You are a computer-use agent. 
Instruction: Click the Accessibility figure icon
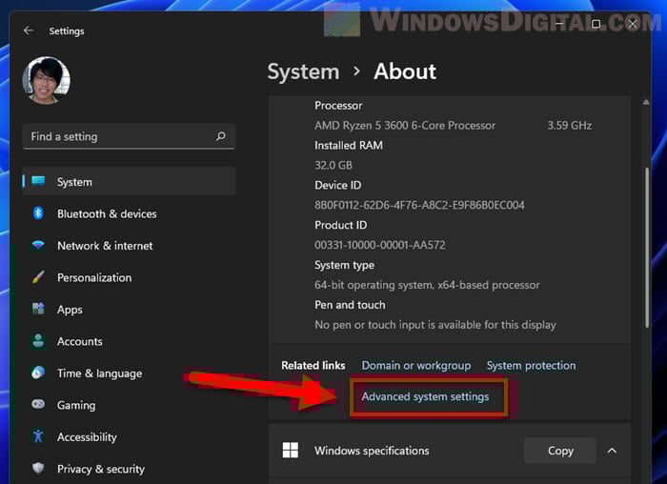38,436
